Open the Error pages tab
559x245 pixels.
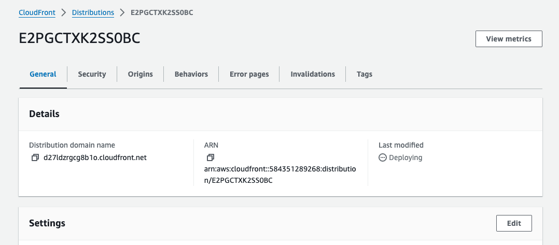pos(249,74)
